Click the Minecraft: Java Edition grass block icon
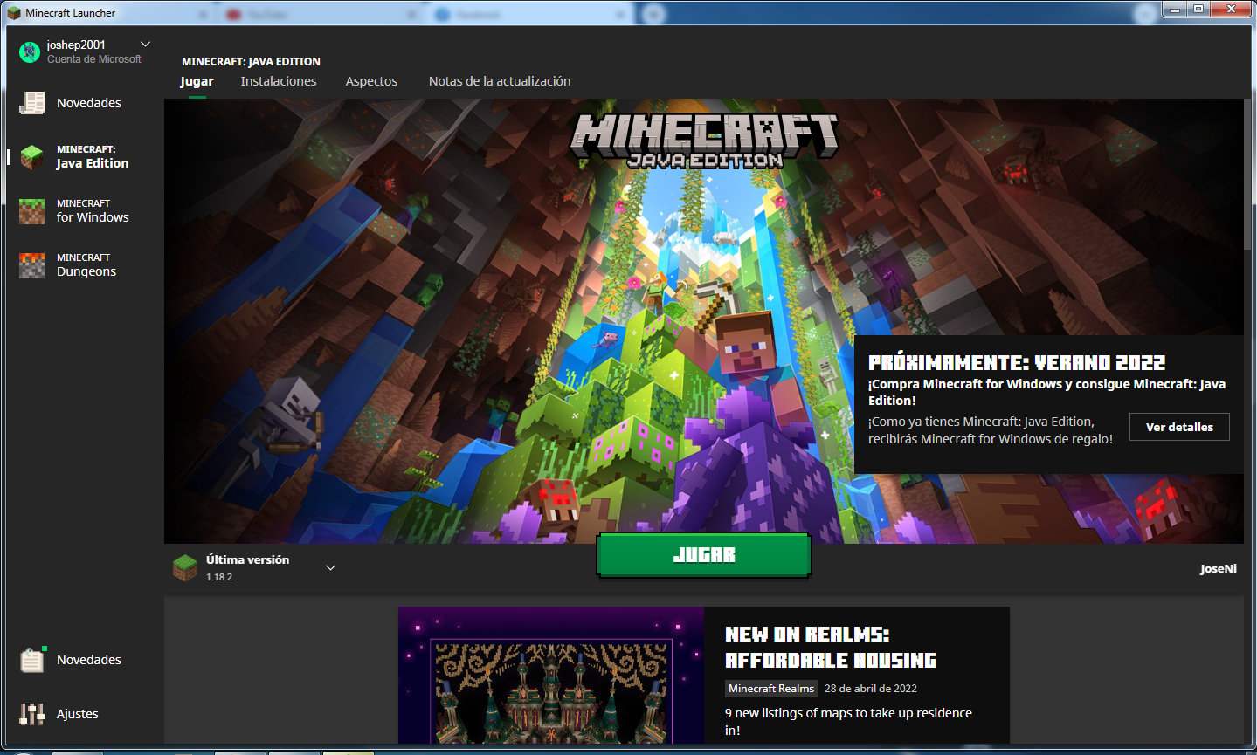The image size is (1257, 755). click(x=31, y=157)
